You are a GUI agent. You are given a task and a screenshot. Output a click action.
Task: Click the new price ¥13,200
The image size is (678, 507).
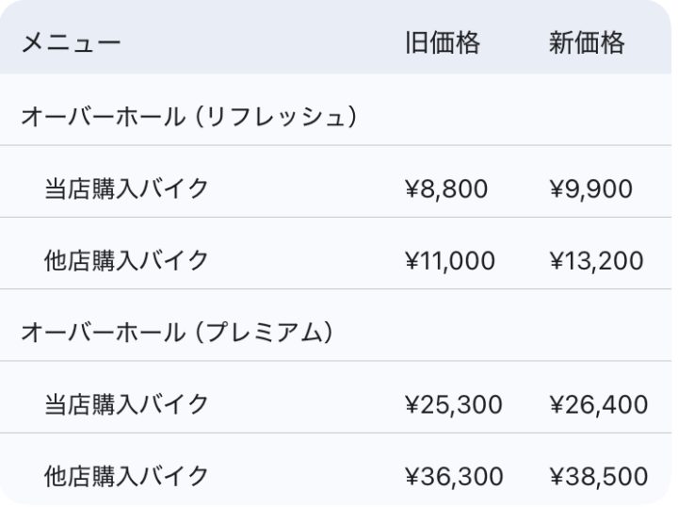(x=596, y=261)
